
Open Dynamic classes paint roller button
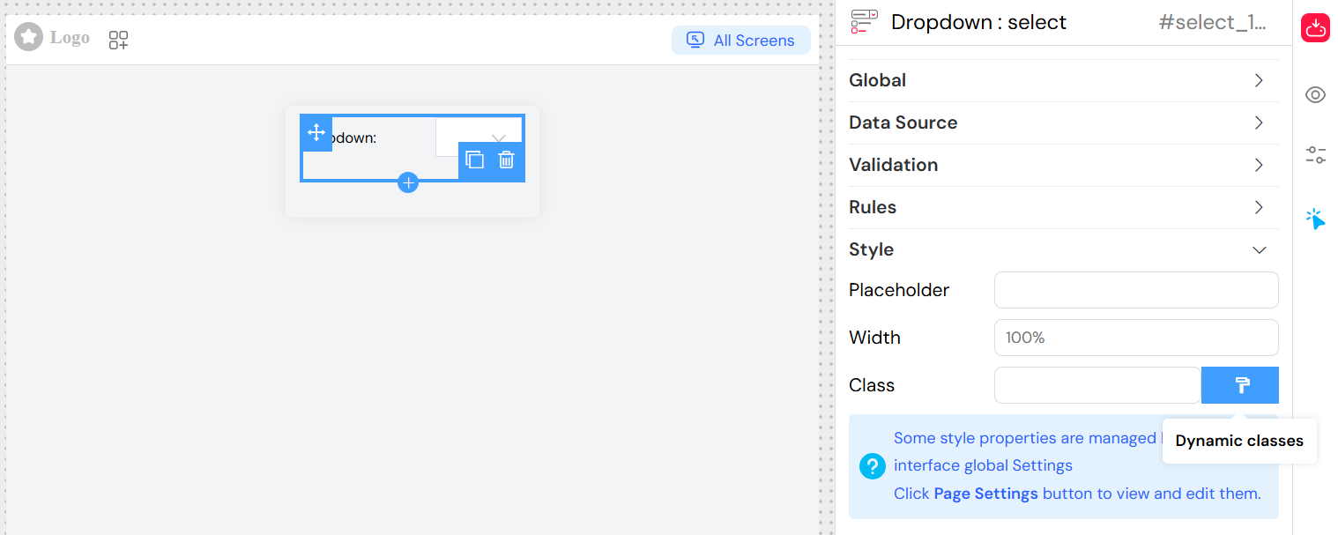point(1239,385)
